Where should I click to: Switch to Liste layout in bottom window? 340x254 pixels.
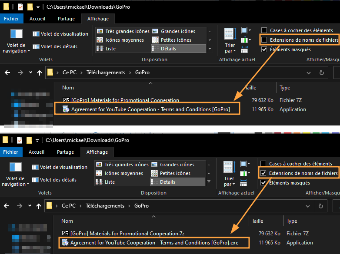(105, 182)
